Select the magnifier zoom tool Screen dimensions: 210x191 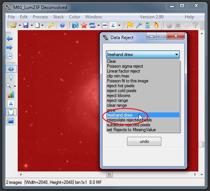pos(9,86)
